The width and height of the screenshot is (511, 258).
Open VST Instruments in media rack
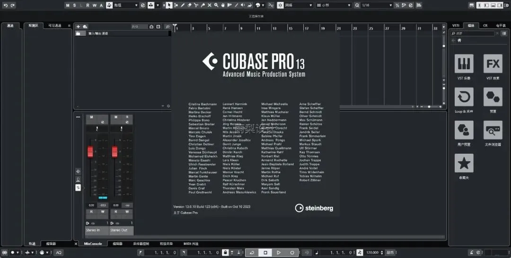464,63
